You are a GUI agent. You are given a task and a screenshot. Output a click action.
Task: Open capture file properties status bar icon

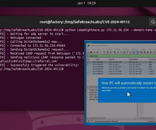(x=92, y=121)
